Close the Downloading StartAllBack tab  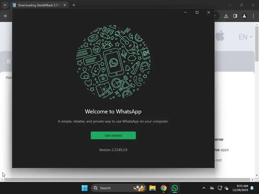pos(65,5)
